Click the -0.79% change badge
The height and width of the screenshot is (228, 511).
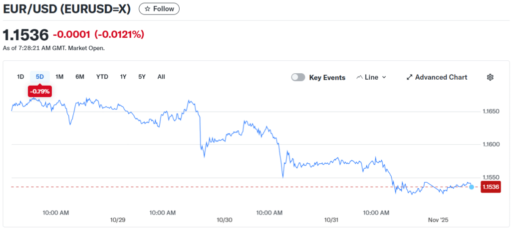39,91
